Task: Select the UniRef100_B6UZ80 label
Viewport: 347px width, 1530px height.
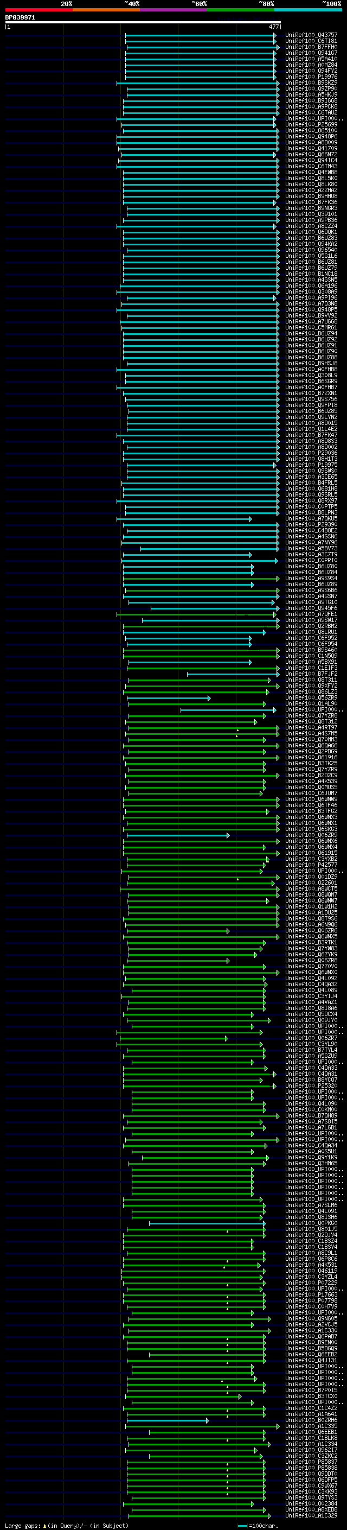Action: [311, 566]
